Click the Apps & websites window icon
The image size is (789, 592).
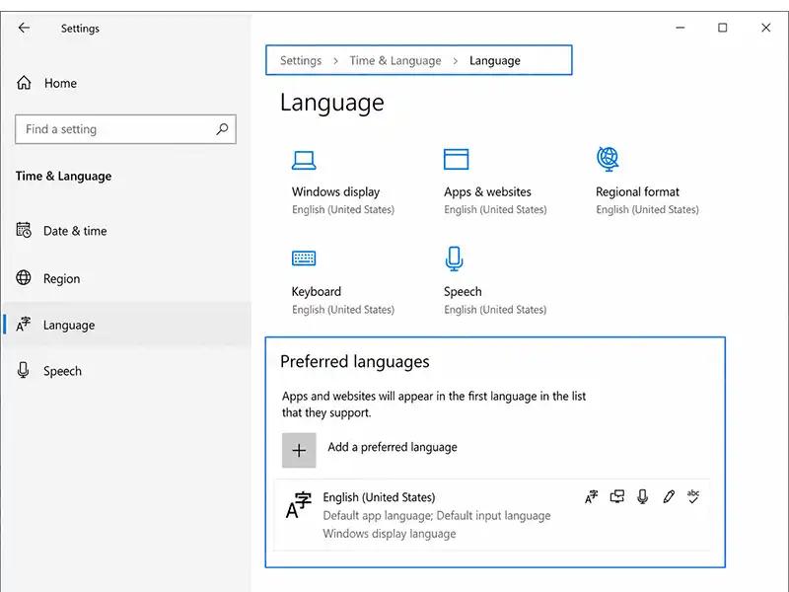click(456, 159)
